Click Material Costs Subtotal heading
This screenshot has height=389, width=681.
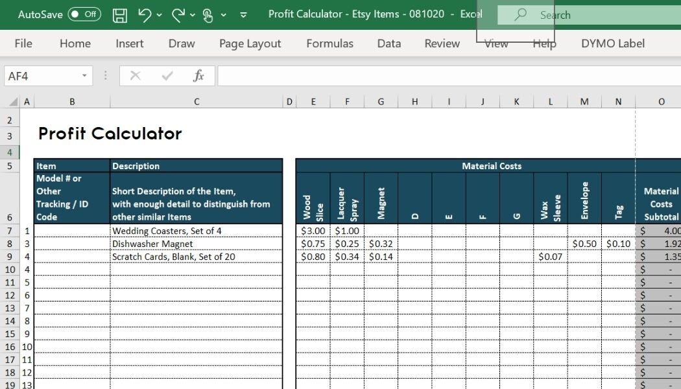[658, 198]
